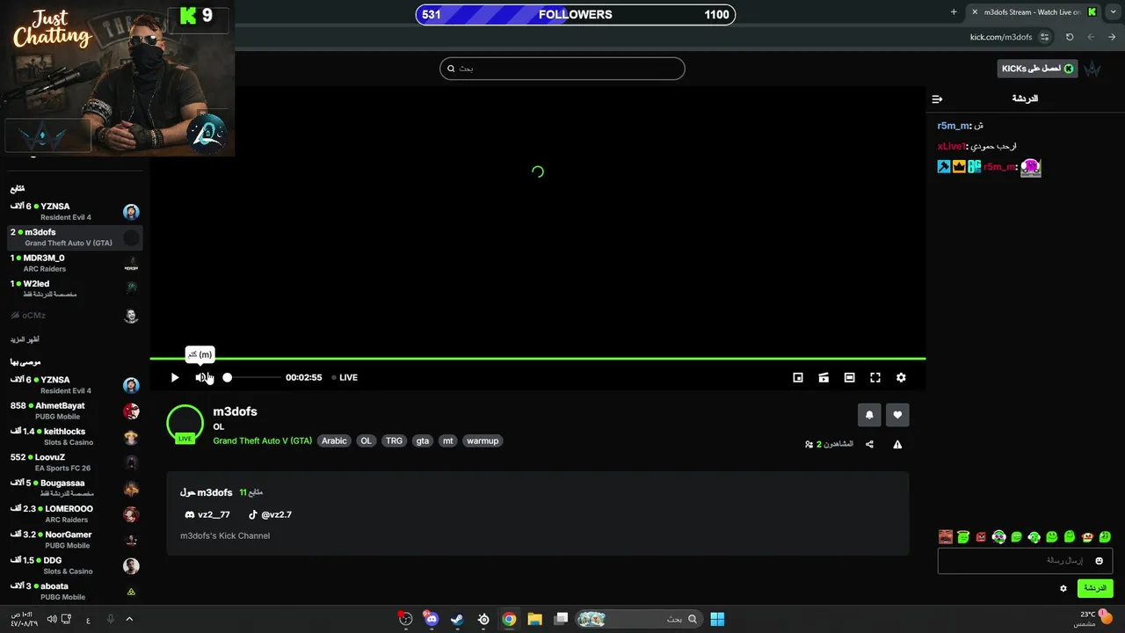The width and height of the screenshot is (1125, 633).
Task: Open MDR3M_0 channel in sidebar
Action: [75, 263]
